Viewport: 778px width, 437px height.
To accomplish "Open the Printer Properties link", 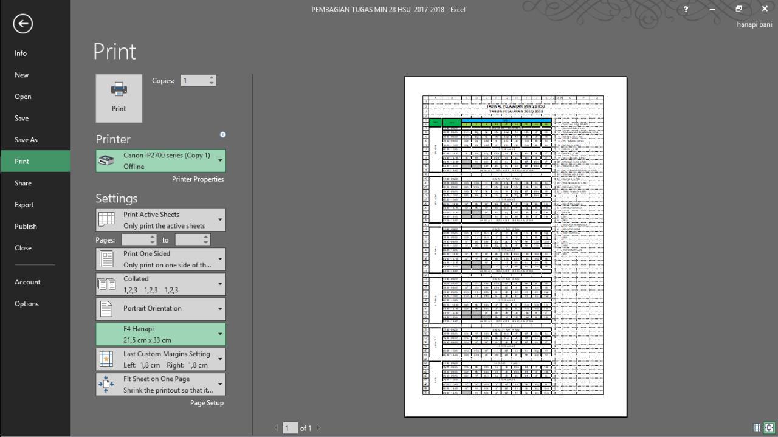I will (198, 179).
